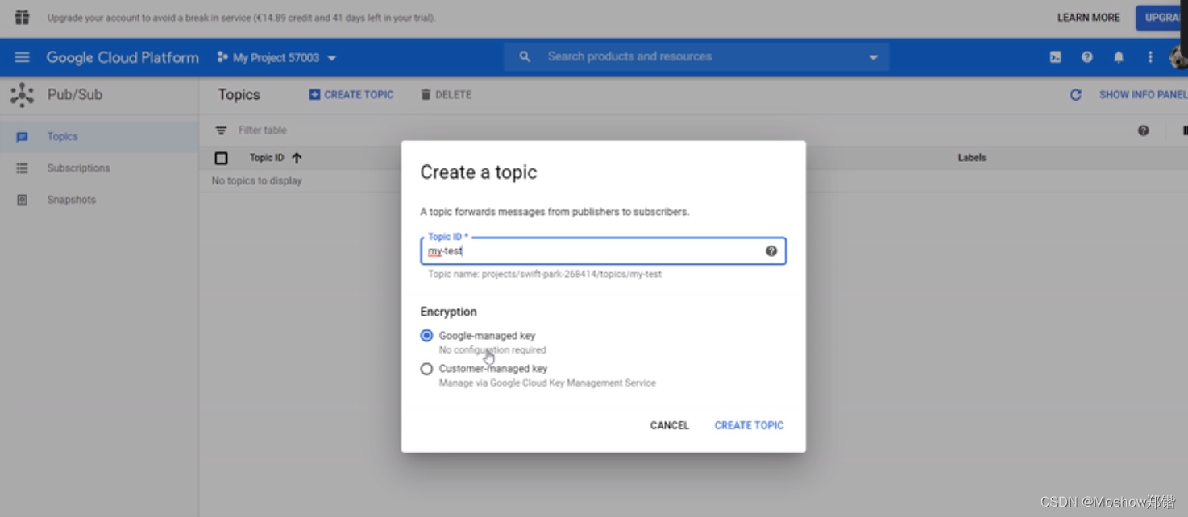Click the UPGRADE button in banner

(1161, 18)
